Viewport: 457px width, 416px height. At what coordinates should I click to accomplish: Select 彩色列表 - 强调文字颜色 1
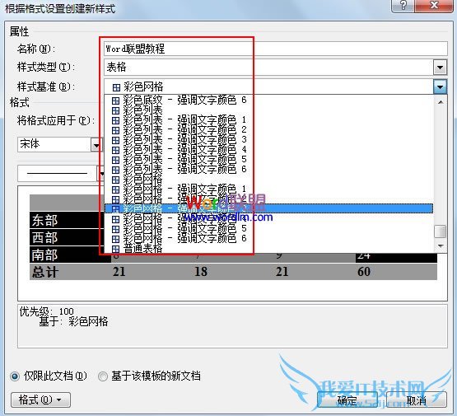point(268,120)
